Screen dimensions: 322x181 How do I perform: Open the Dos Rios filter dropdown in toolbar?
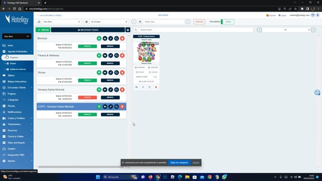pos(61,22)
